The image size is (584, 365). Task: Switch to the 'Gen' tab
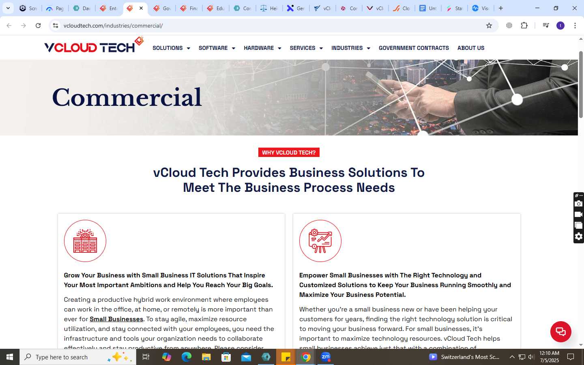tap(296, 8)
